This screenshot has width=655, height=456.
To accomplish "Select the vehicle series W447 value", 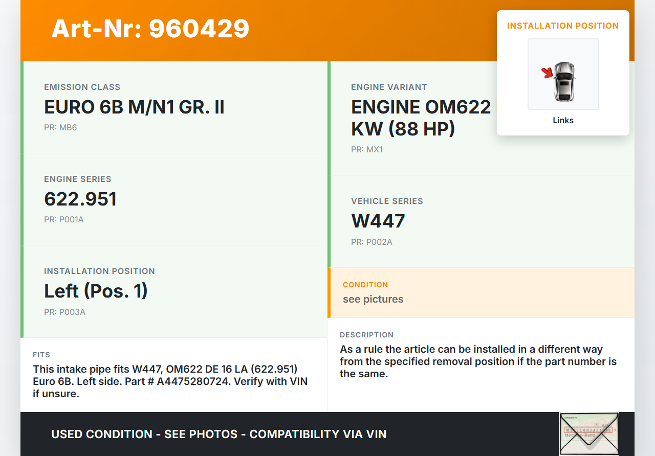I will [378, 221].
